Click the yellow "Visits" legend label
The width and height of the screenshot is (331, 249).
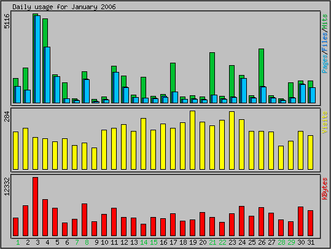coord(325,122)
